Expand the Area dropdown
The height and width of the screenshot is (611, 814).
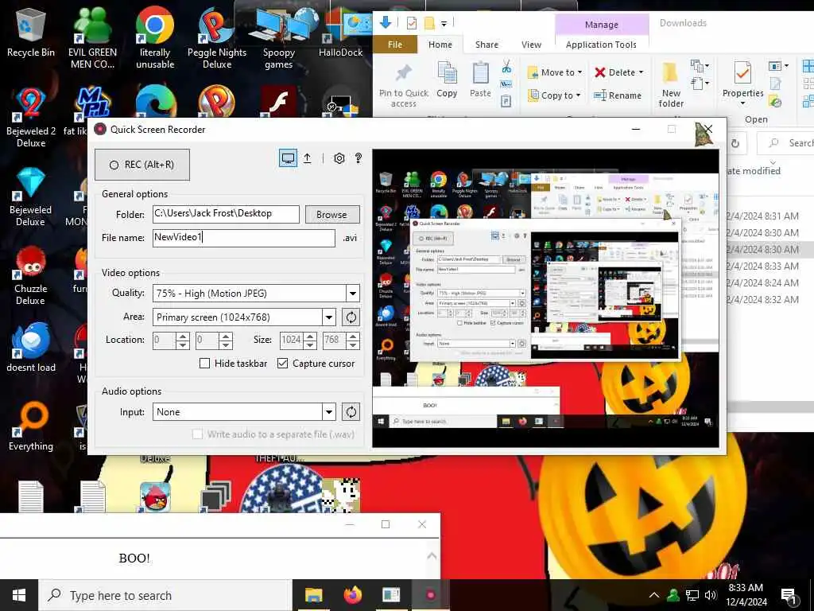(x=329, y=317)
